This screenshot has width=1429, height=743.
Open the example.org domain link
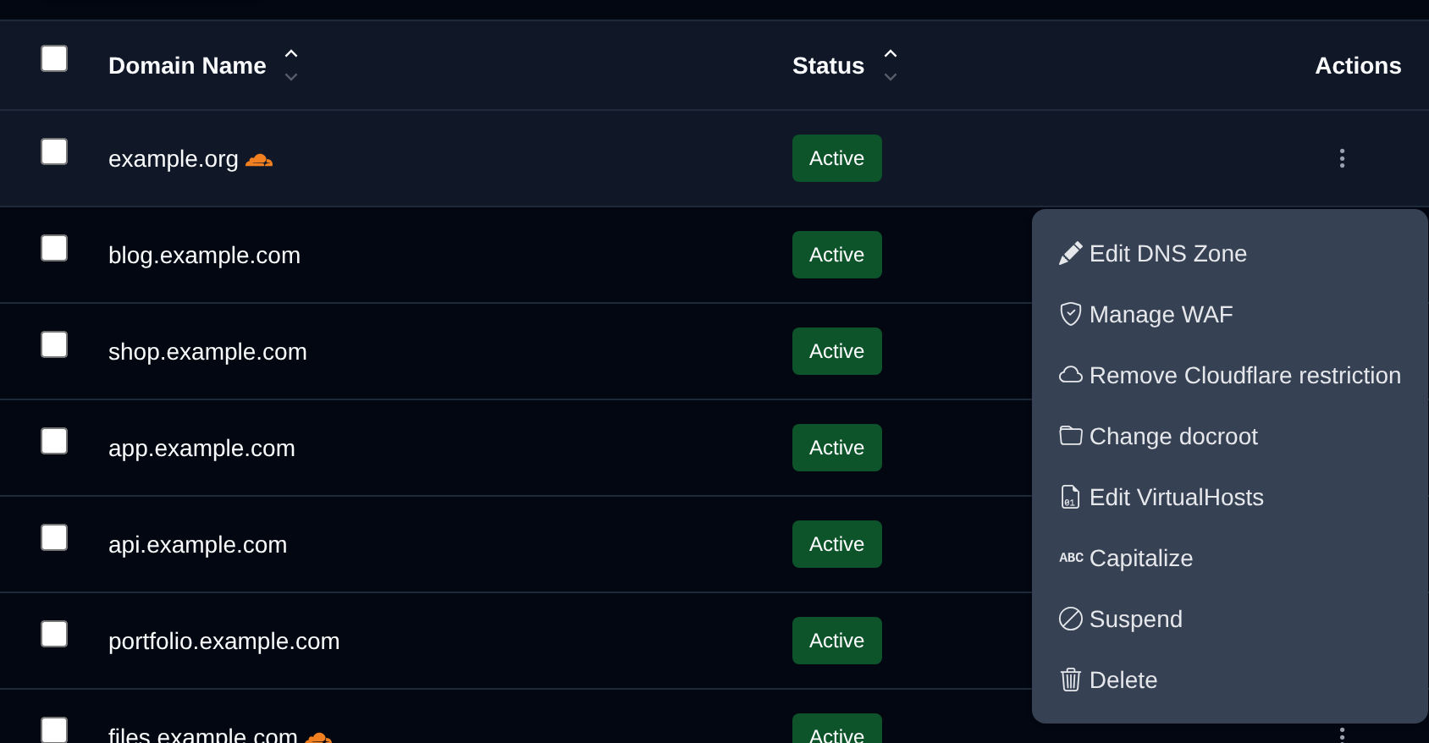(174, 159)
